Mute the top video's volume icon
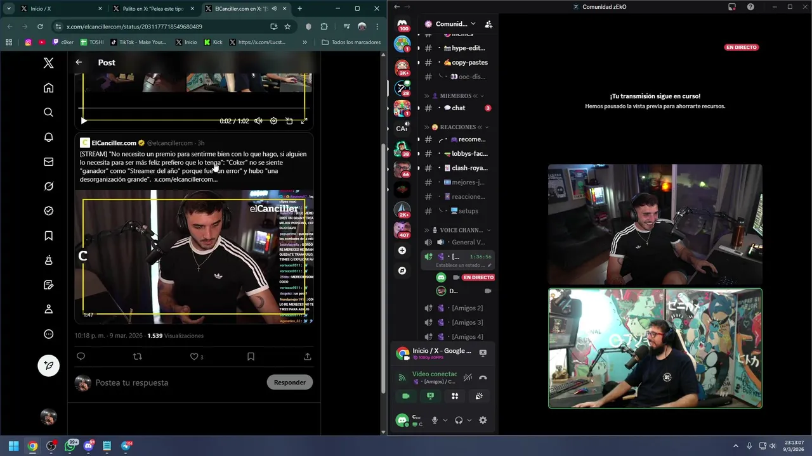 point(258,120)
